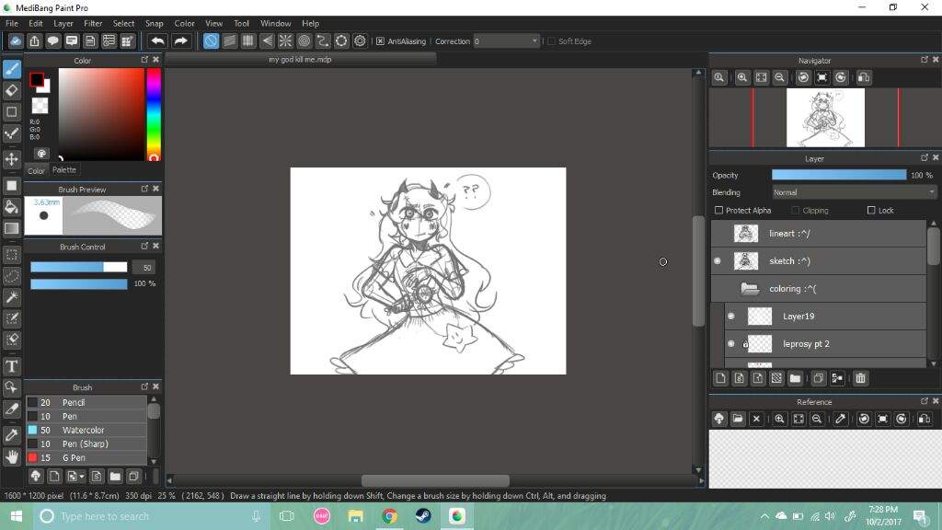This screenshot has width=942, height=530.
Task: Select the Watercolor brush from the list
Action: (x=86, y=430)
